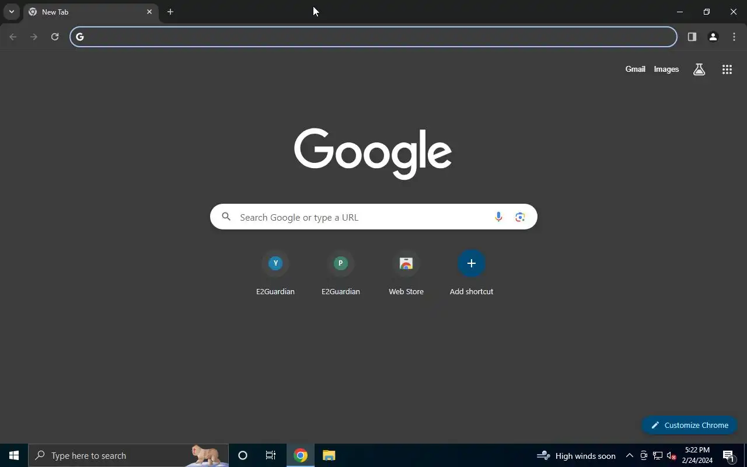Click the Google logo

[373, 154]
